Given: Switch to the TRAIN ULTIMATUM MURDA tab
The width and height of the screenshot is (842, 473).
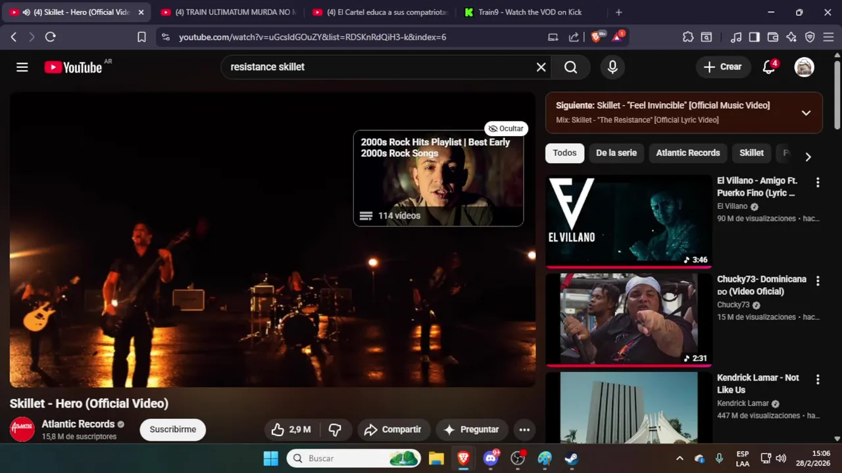Looking at the screenshot, I should [x=228, y=12].
